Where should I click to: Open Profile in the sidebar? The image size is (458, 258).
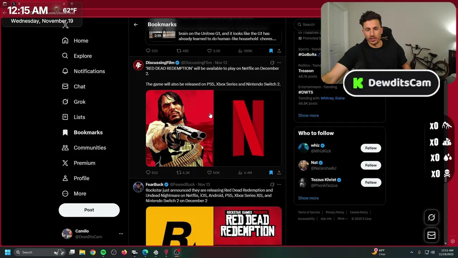pos(76,178)
